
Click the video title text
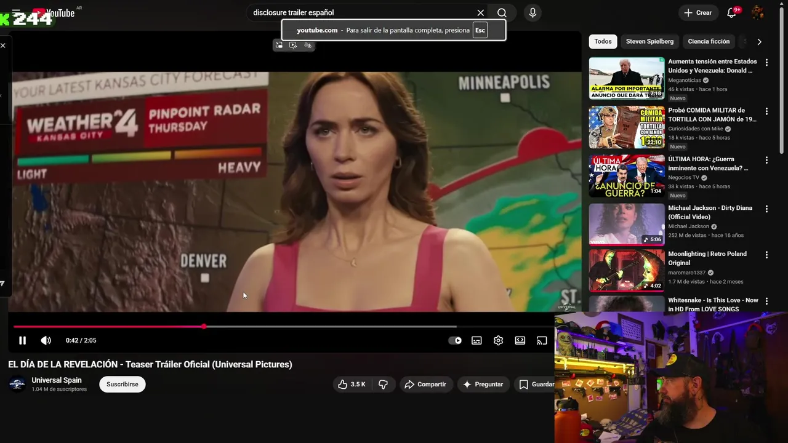[150, 364]
